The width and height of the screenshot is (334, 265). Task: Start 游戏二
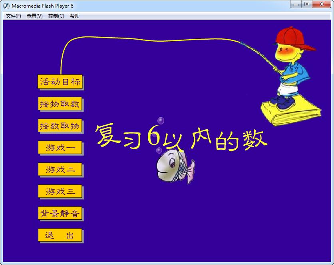tap(60, 170)
